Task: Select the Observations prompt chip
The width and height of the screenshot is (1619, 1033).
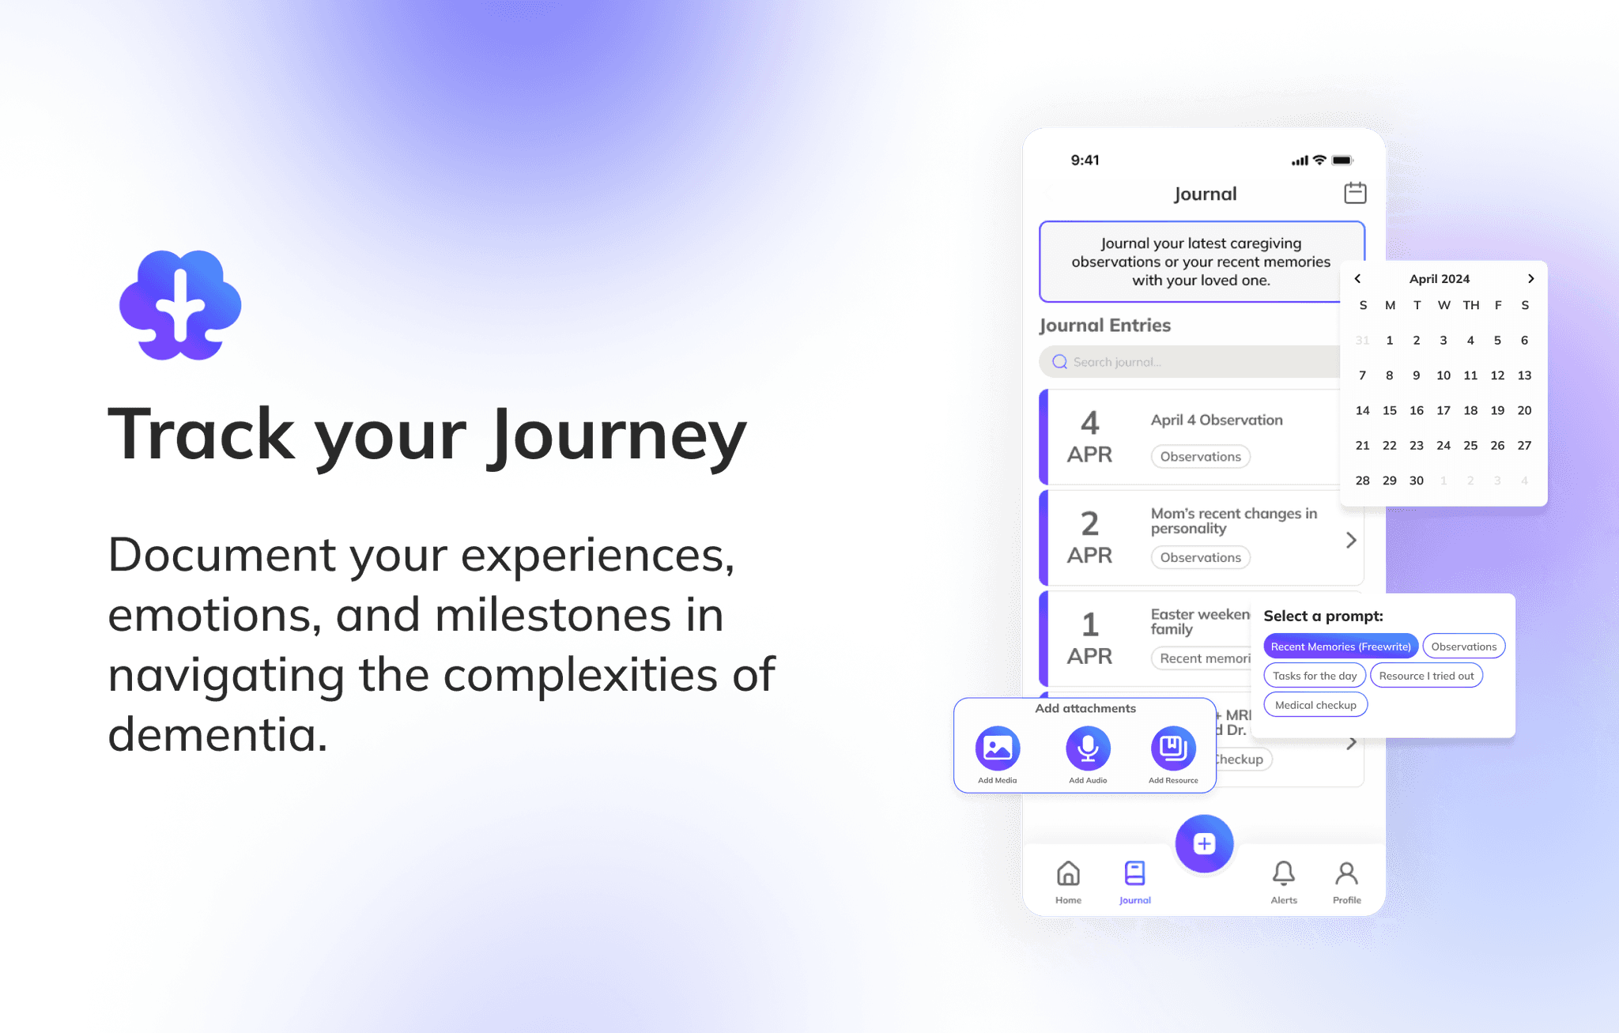Action: tap(1463, 647)
